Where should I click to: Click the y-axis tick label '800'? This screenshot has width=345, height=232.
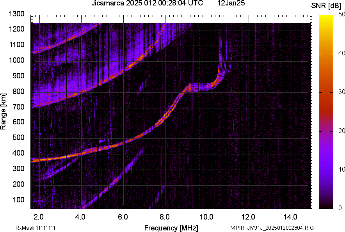point(18,91)
